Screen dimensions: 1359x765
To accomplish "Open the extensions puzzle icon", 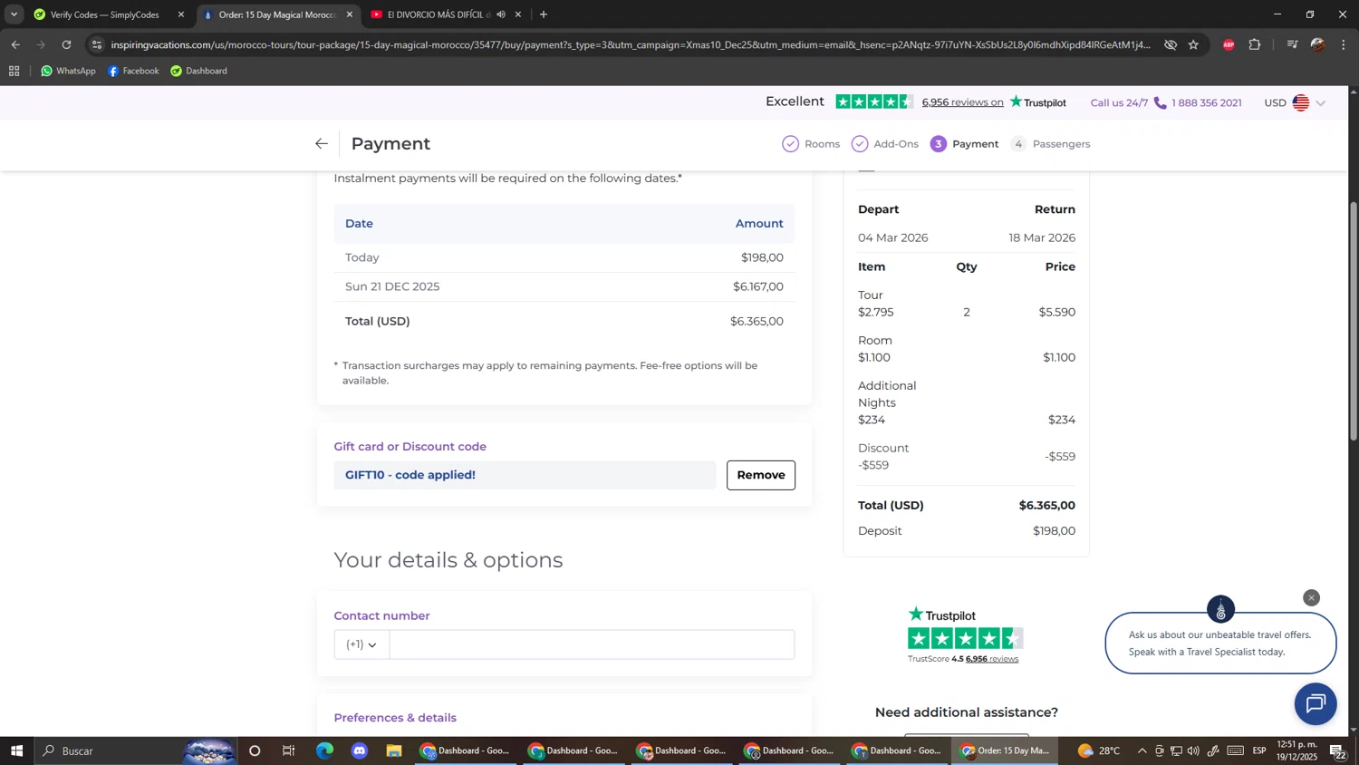I will [x=1255, y=44].
